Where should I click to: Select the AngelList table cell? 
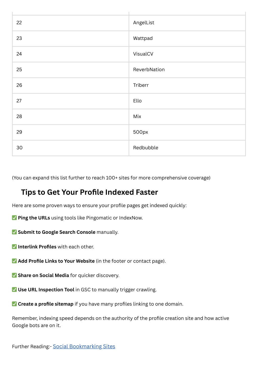(187, 23)
